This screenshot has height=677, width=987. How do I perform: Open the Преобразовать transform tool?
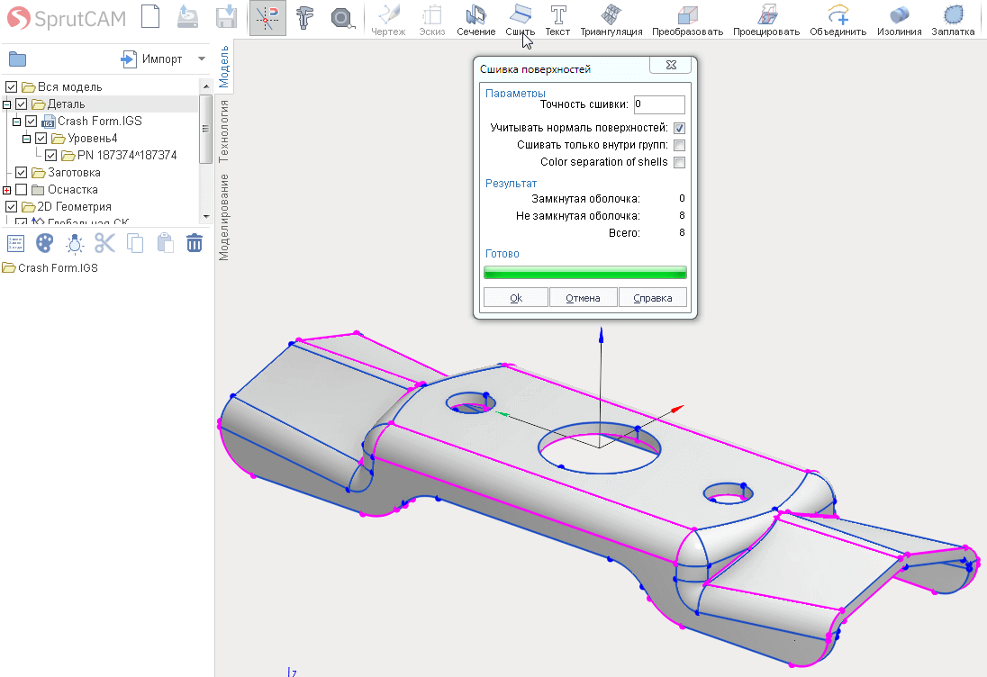687,21
